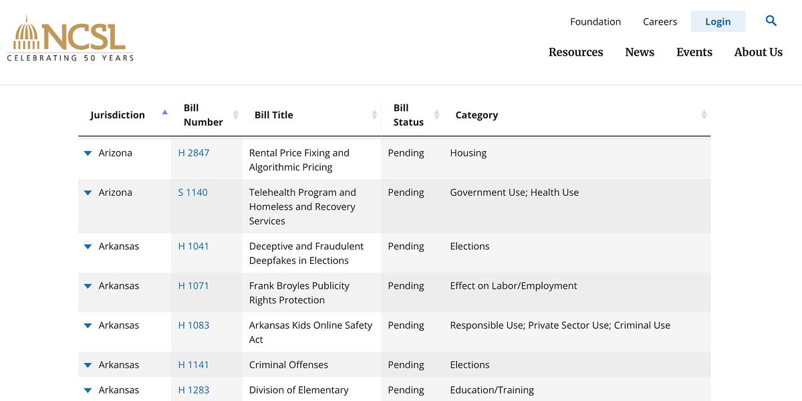Select 'Rental Price Fixing and Algorithmic Pricing' title

point(299,160)
